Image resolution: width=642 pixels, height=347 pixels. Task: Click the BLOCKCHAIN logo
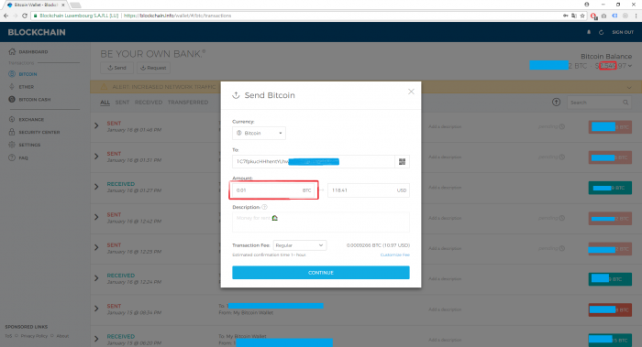coord(37,32)
